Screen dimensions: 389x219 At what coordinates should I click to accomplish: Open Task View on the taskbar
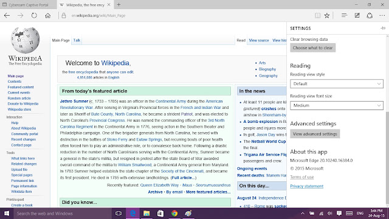(x=119, y=214)
